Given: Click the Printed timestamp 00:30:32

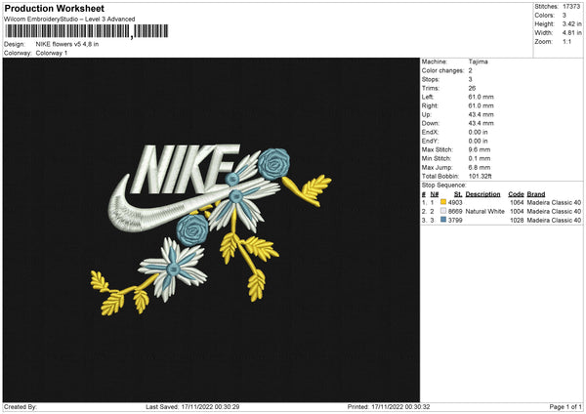Looking at the screenshot, I should (417, 406).
